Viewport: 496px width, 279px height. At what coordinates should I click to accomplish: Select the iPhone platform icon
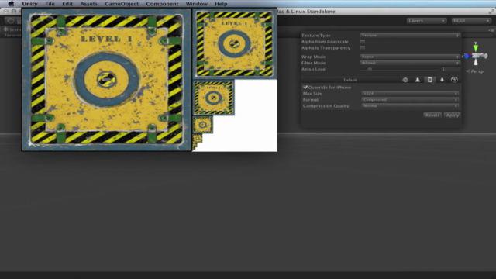click(x=429, y=80)
